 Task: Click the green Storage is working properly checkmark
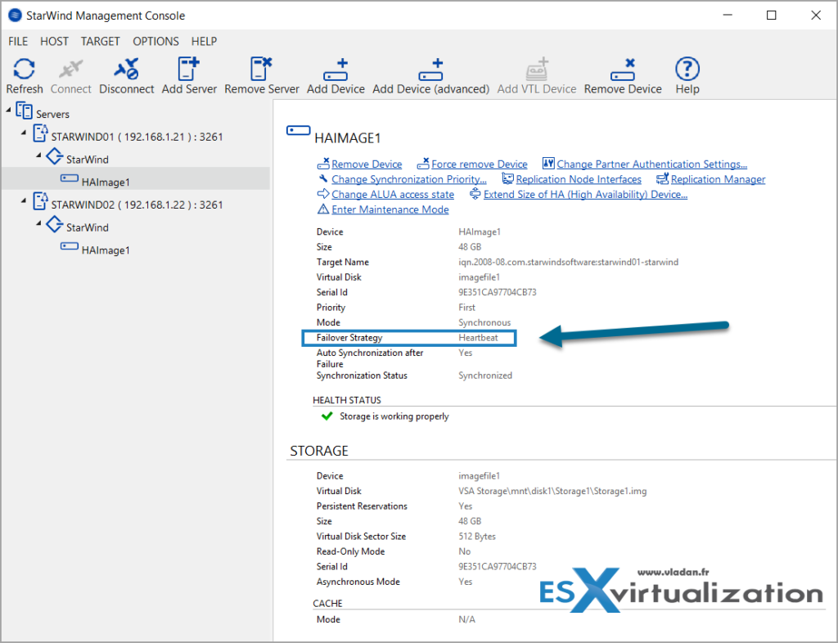[x=326, y=416]
